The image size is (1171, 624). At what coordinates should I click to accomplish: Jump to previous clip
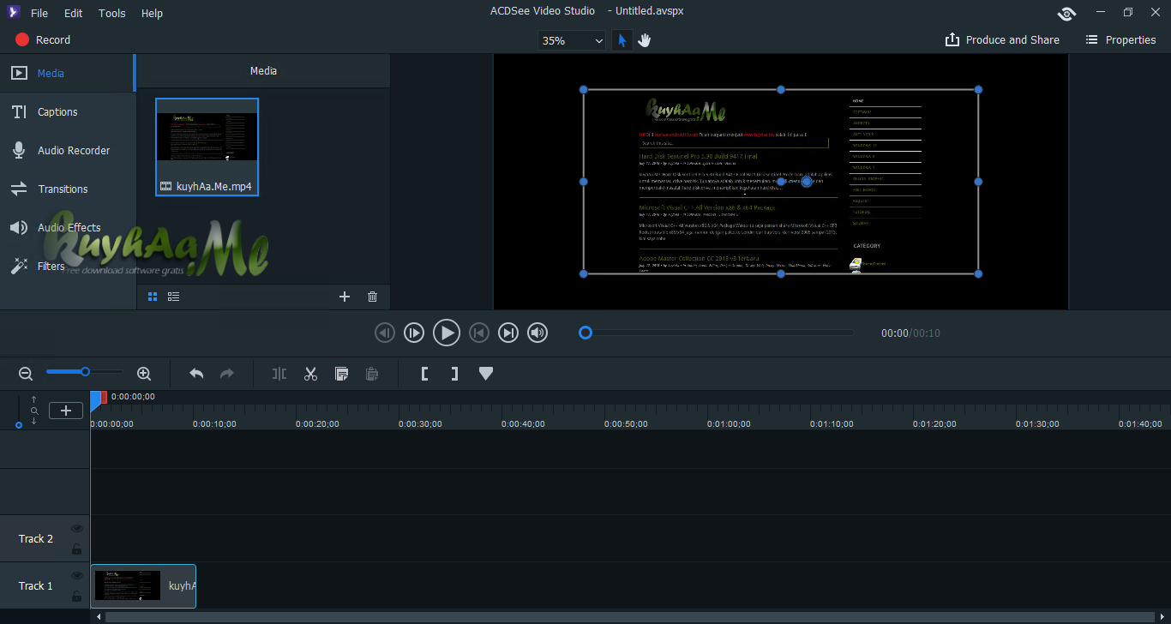479,333
